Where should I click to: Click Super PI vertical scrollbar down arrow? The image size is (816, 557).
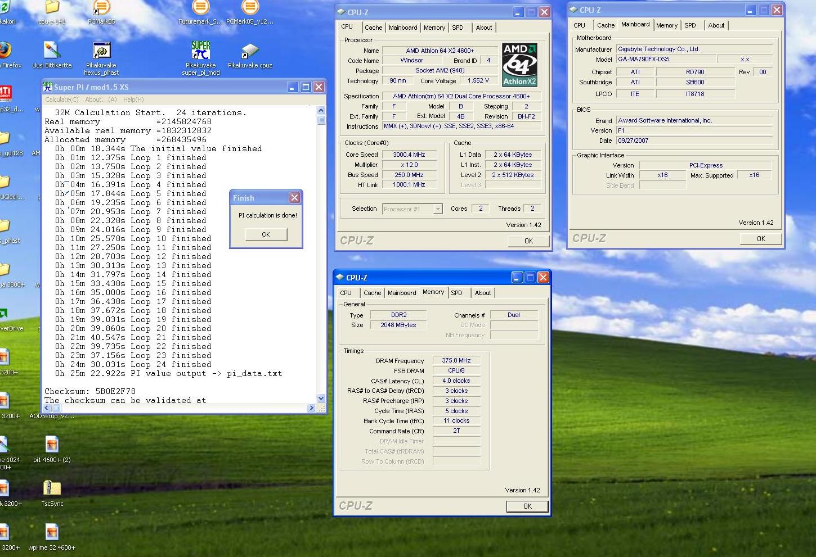click(321, 398)
